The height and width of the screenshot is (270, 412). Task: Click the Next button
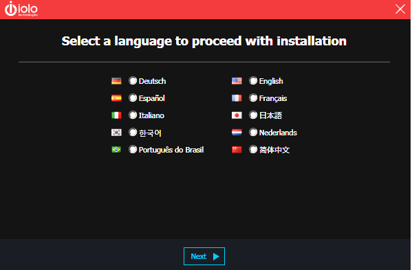(x=204, y=256)
